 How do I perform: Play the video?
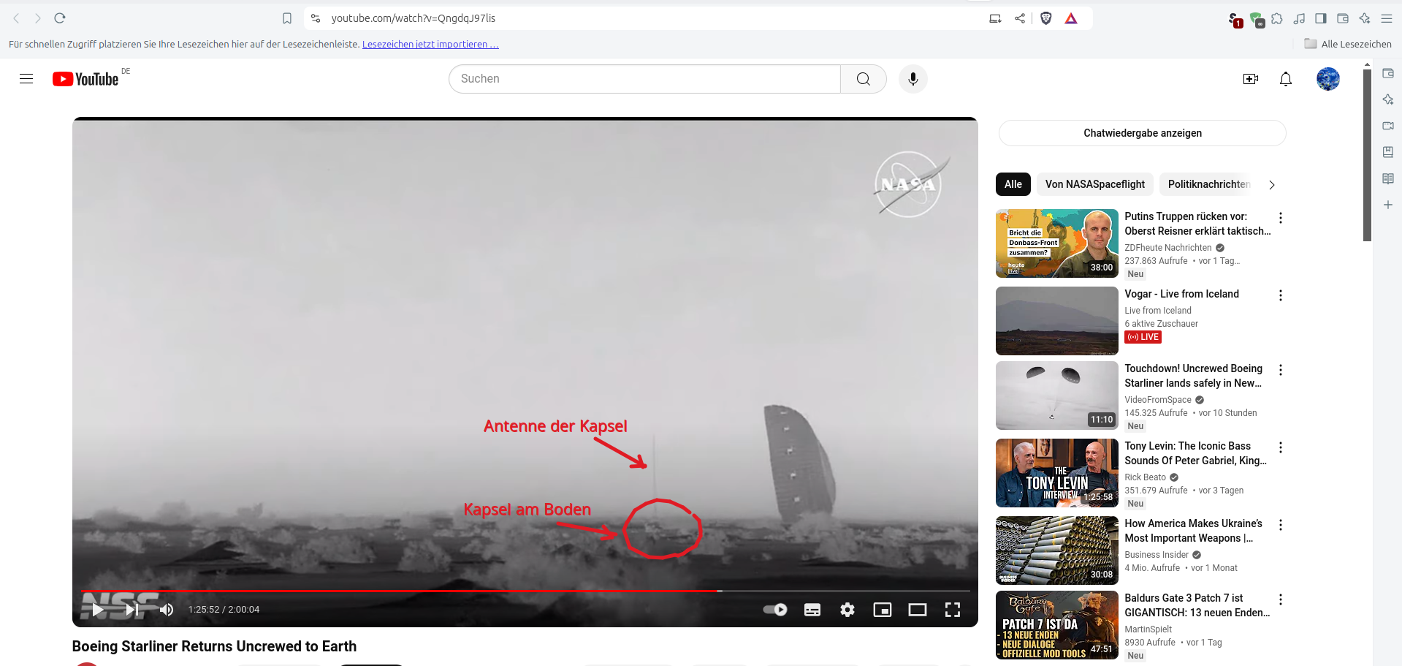click(x=98, y=610)
